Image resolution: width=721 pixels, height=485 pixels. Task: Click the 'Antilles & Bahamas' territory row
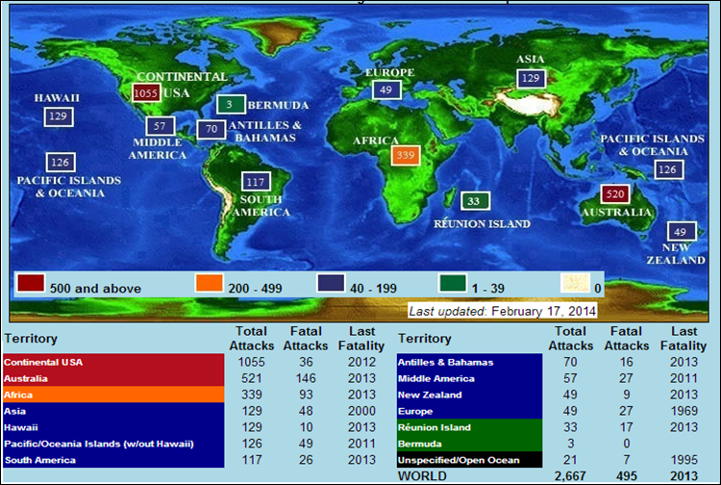(x=469, y=362)
